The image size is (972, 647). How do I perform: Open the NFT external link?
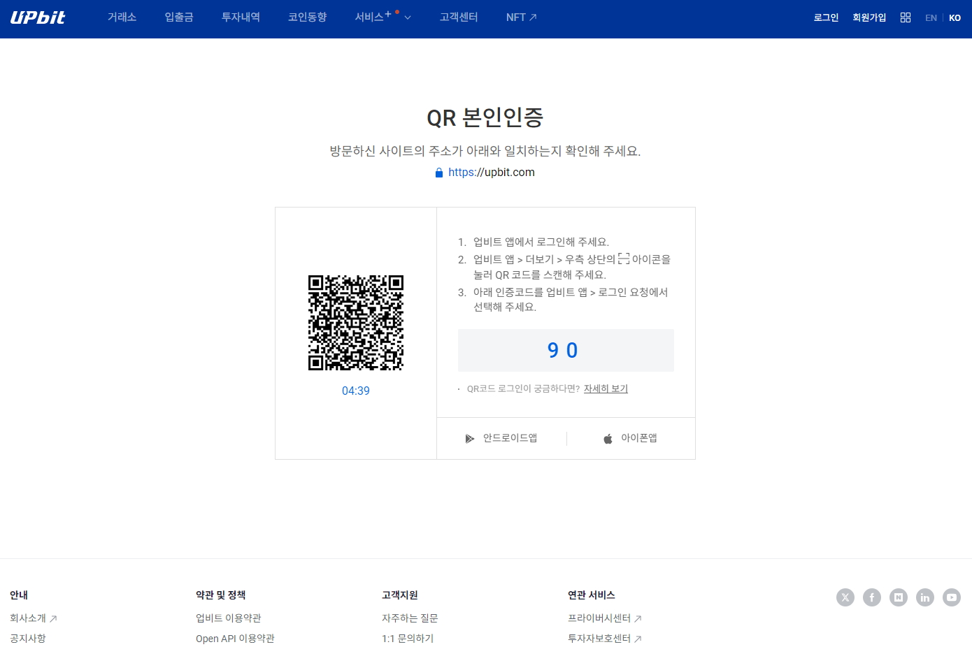coord(521,17)
